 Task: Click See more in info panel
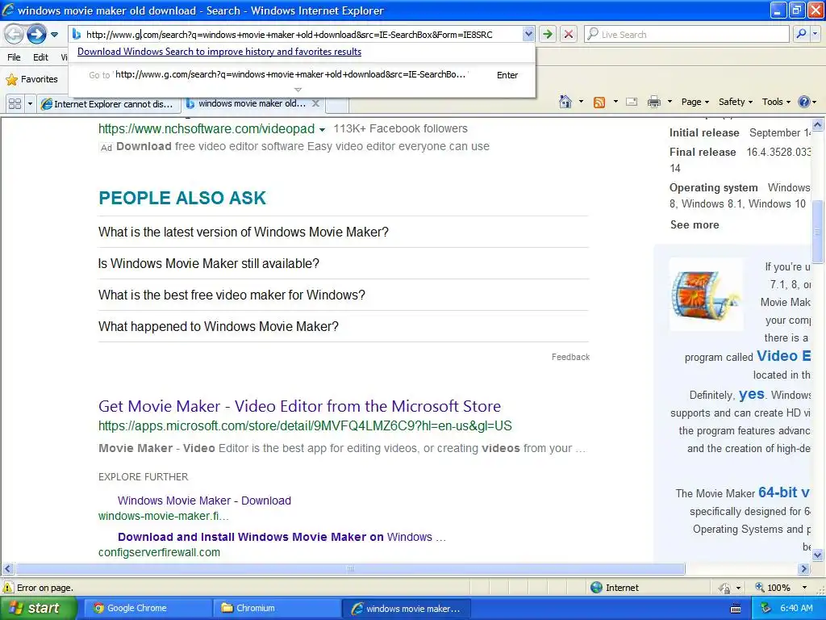click(695, 224)
